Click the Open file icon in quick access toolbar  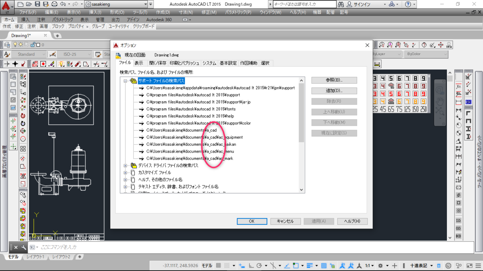29,4
